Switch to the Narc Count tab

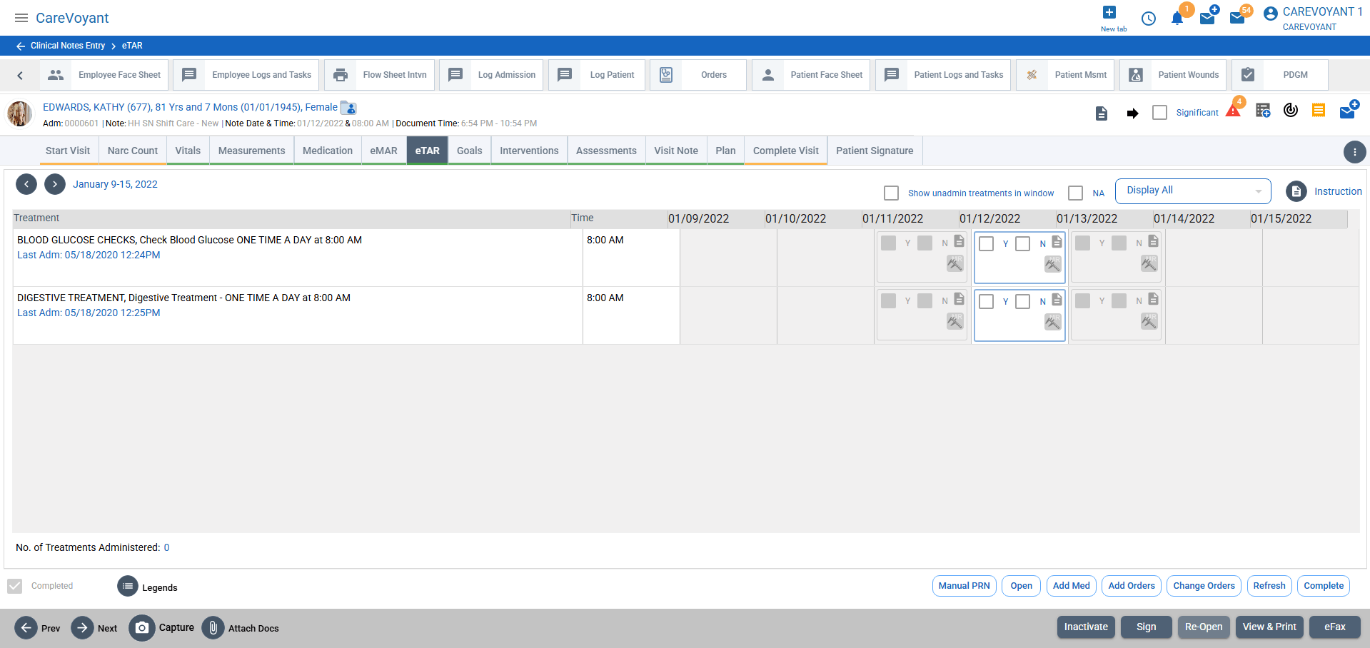point(133,151)
